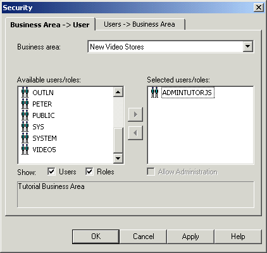Click the Tutorial Business Area description text
267x253 pixels.
(x=51, y=186)
